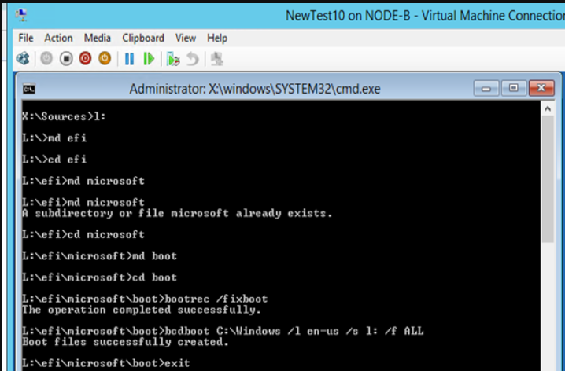Viewport: 565px width, 371px height.
Task: Click 'The operation completed successfully.' line
Action: coord(142,310)
